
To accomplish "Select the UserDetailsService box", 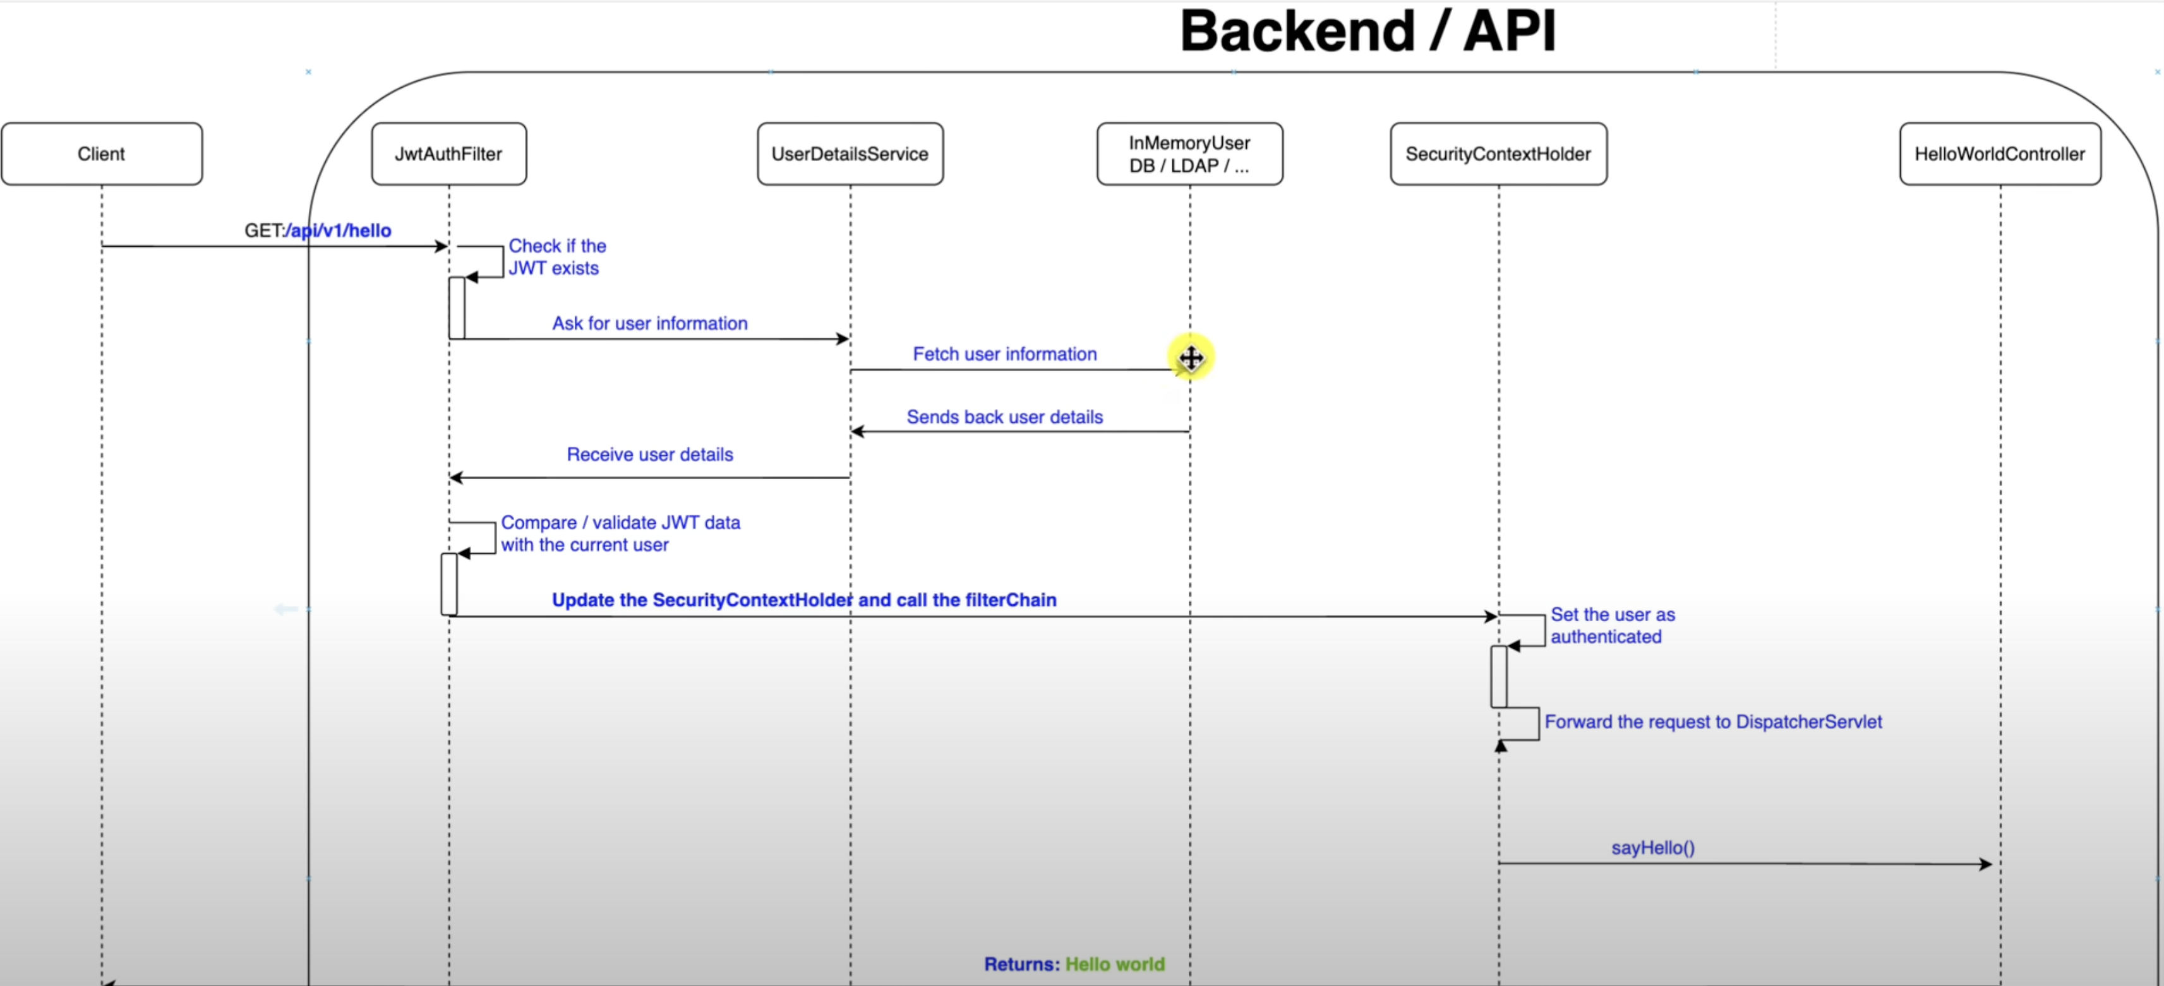I will pos(850,153).
